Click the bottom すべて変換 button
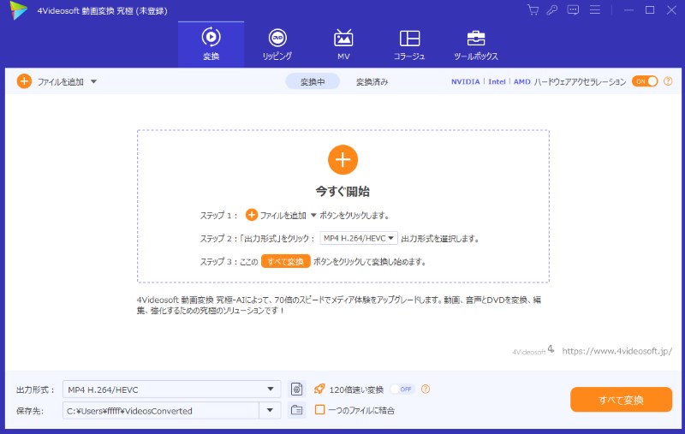Image resolution: width=685 pixels, height=434 pixels. click(x=621, y=400)
